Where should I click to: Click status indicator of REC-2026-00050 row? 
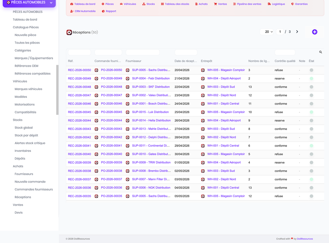point(311,70)
